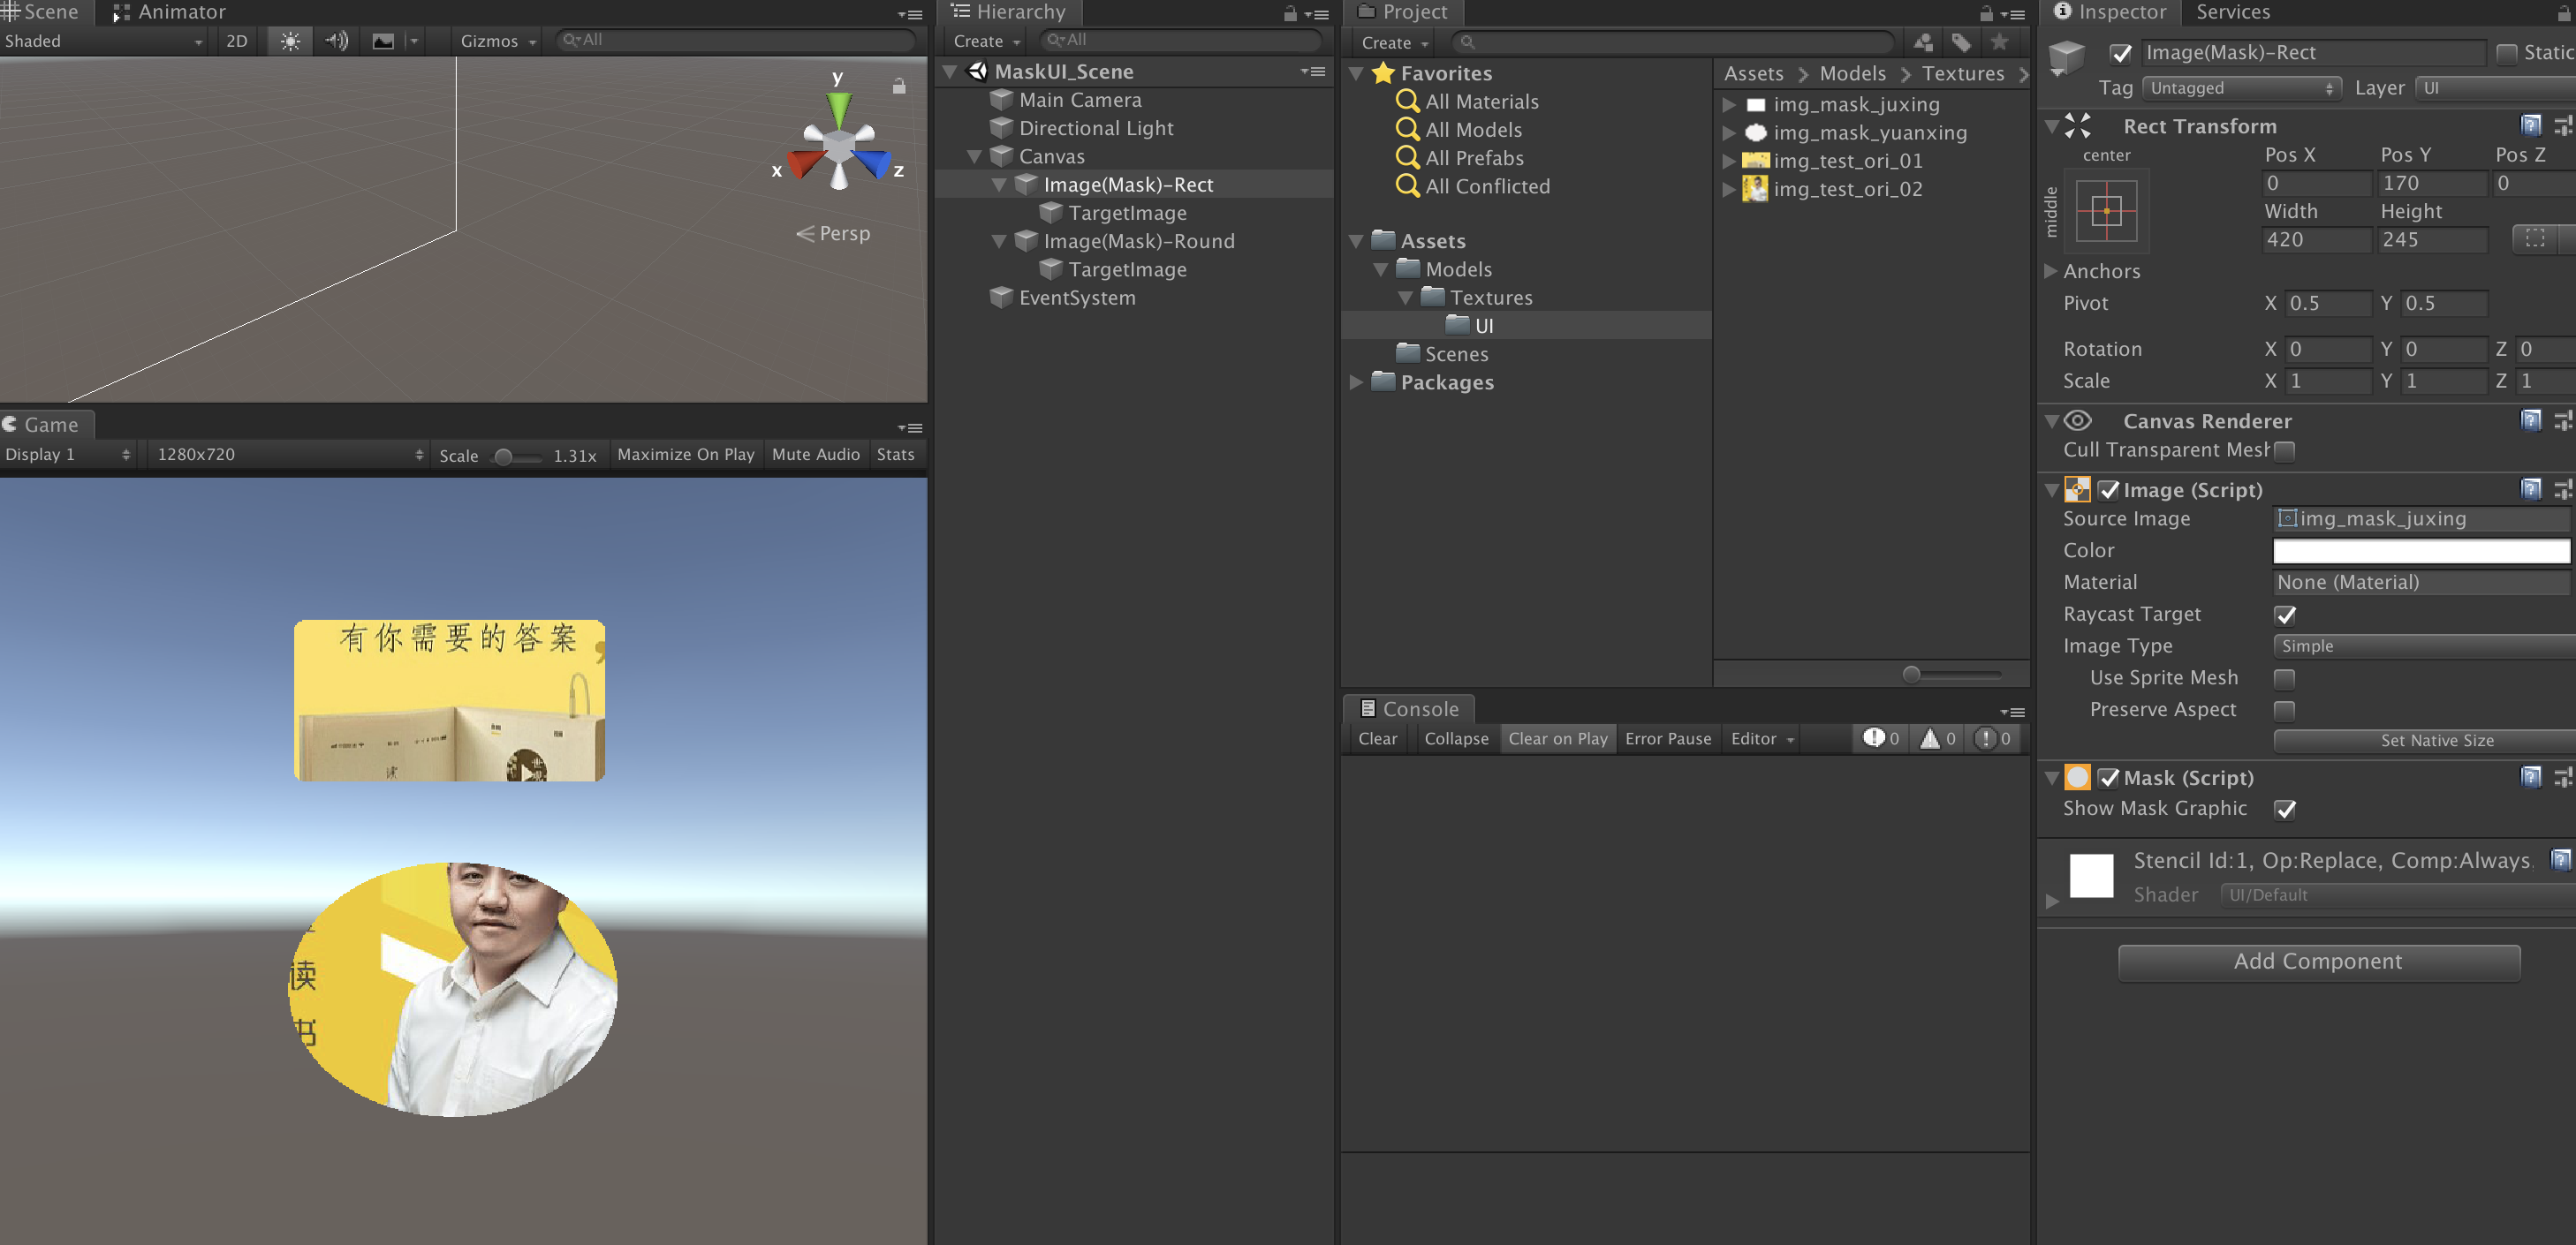Click the favorites star filter icon
This screenshot has width=2576, height=1245.
[1998, 42]
